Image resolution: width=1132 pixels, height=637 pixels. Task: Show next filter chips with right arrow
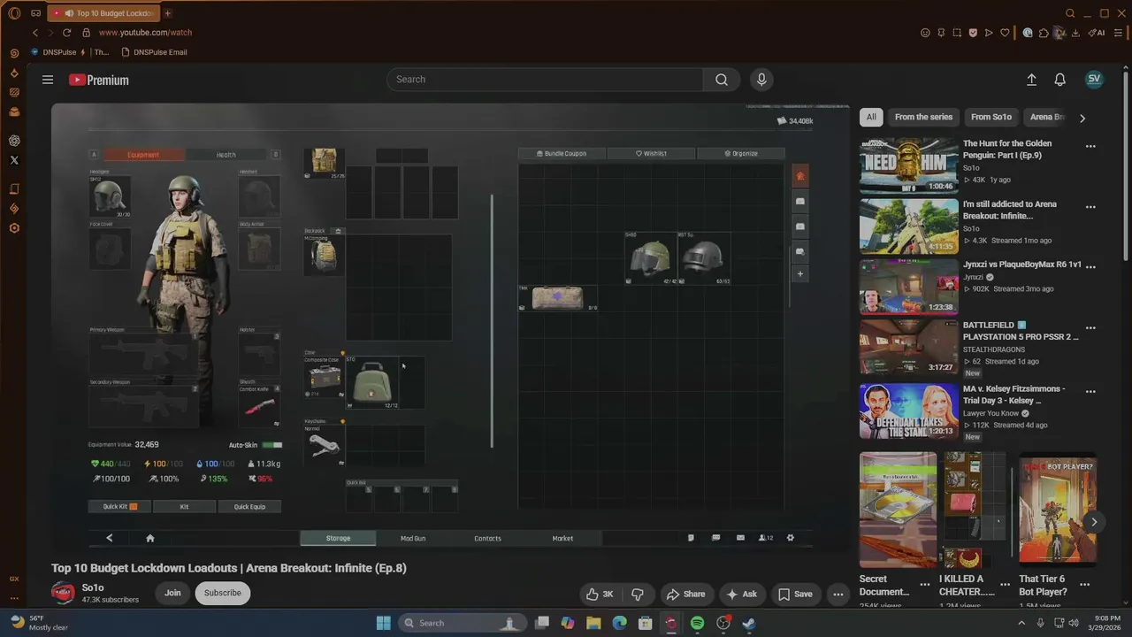click(x=1082, y=118)
